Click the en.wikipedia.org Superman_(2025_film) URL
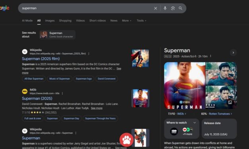The image size is (249, 149). pyautogui.click(x=58, y=54)
